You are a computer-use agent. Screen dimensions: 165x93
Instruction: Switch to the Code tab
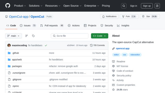click(x=11, y=26)
